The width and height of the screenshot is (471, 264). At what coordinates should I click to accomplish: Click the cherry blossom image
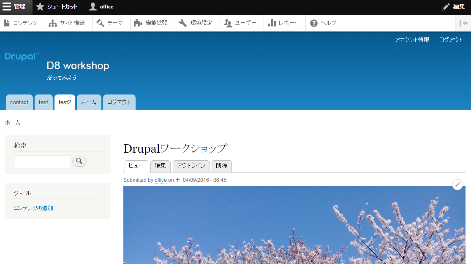tap(294, 225)
